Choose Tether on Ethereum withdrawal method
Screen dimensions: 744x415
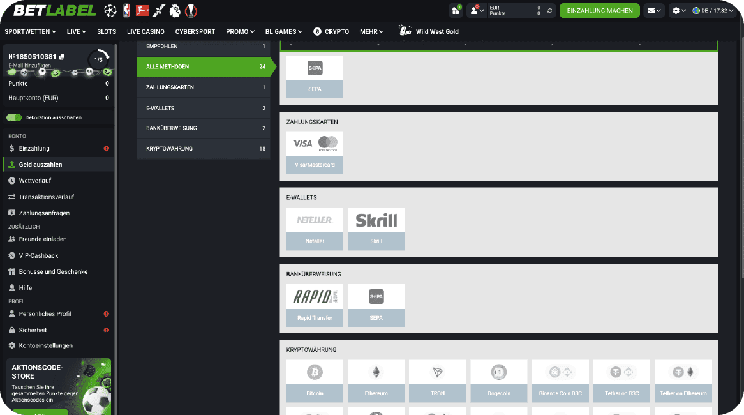[x=683, y=381]
